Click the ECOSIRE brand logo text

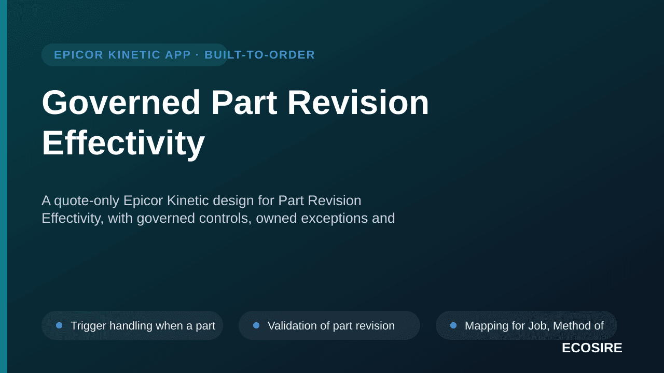[592, 348]
